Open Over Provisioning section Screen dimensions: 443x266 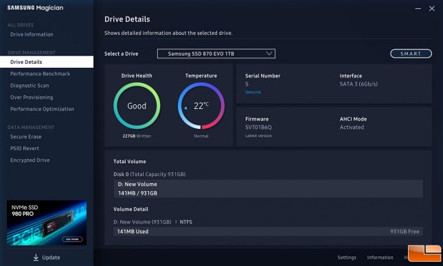click(x=32, y=97)
